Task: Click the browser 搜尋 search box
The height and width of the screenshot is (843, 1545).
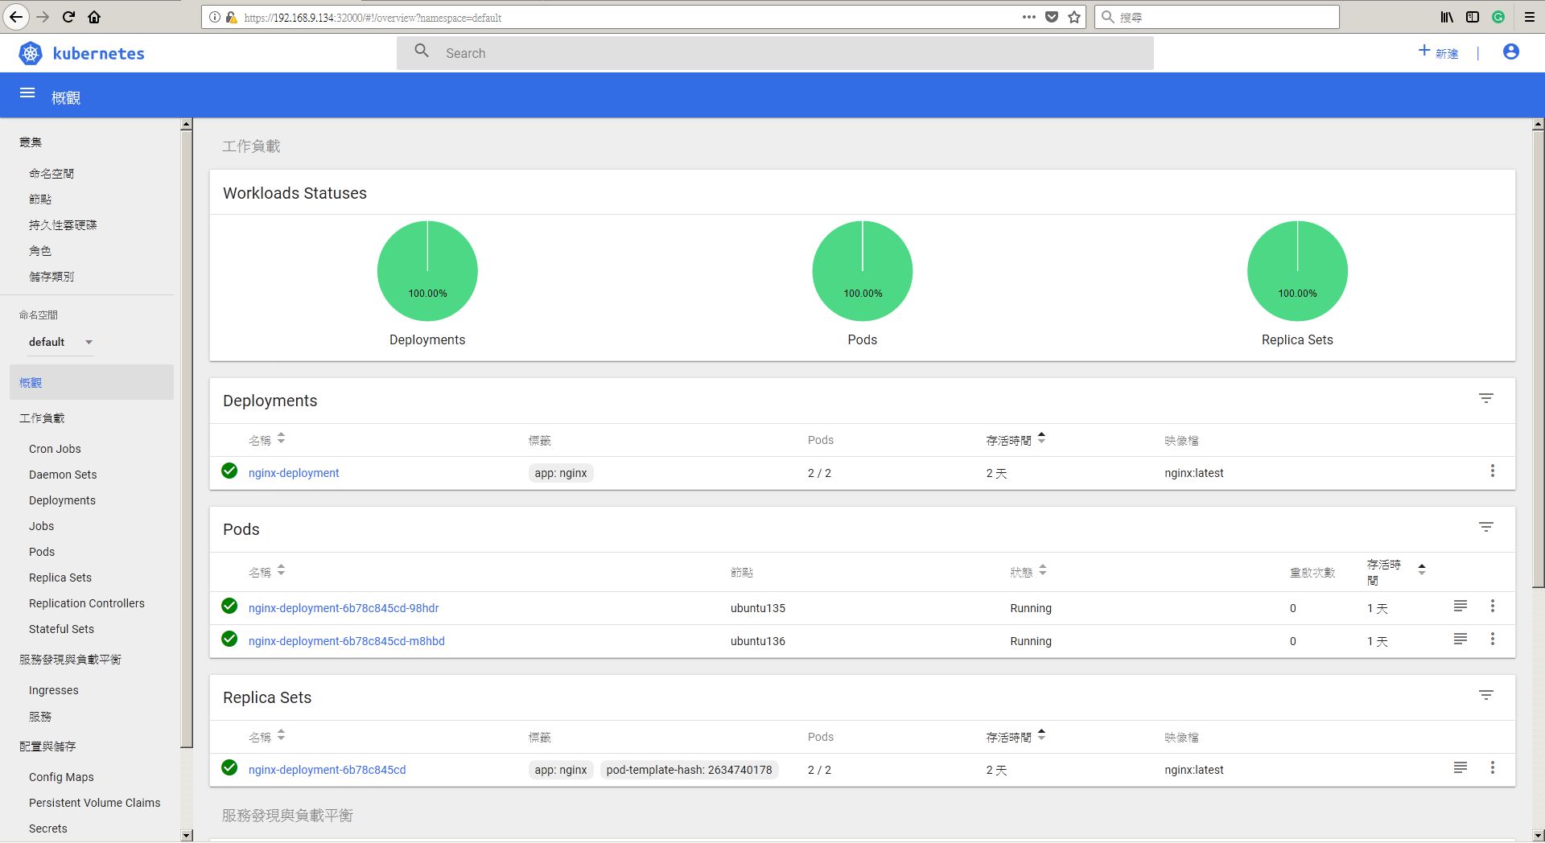Action: point(1217,17)
